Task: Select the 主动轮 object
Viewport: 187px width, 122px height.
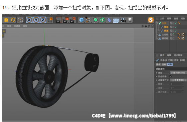Action: tap(165, 34)
